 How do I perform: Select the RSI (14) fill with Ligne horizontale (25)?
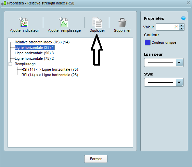pos(50,75)
